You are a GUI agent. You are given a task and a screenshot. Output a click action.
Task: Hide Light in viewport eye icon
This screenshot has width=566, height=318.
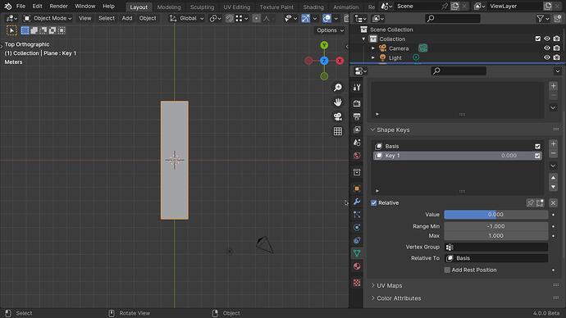pos(547,57)
